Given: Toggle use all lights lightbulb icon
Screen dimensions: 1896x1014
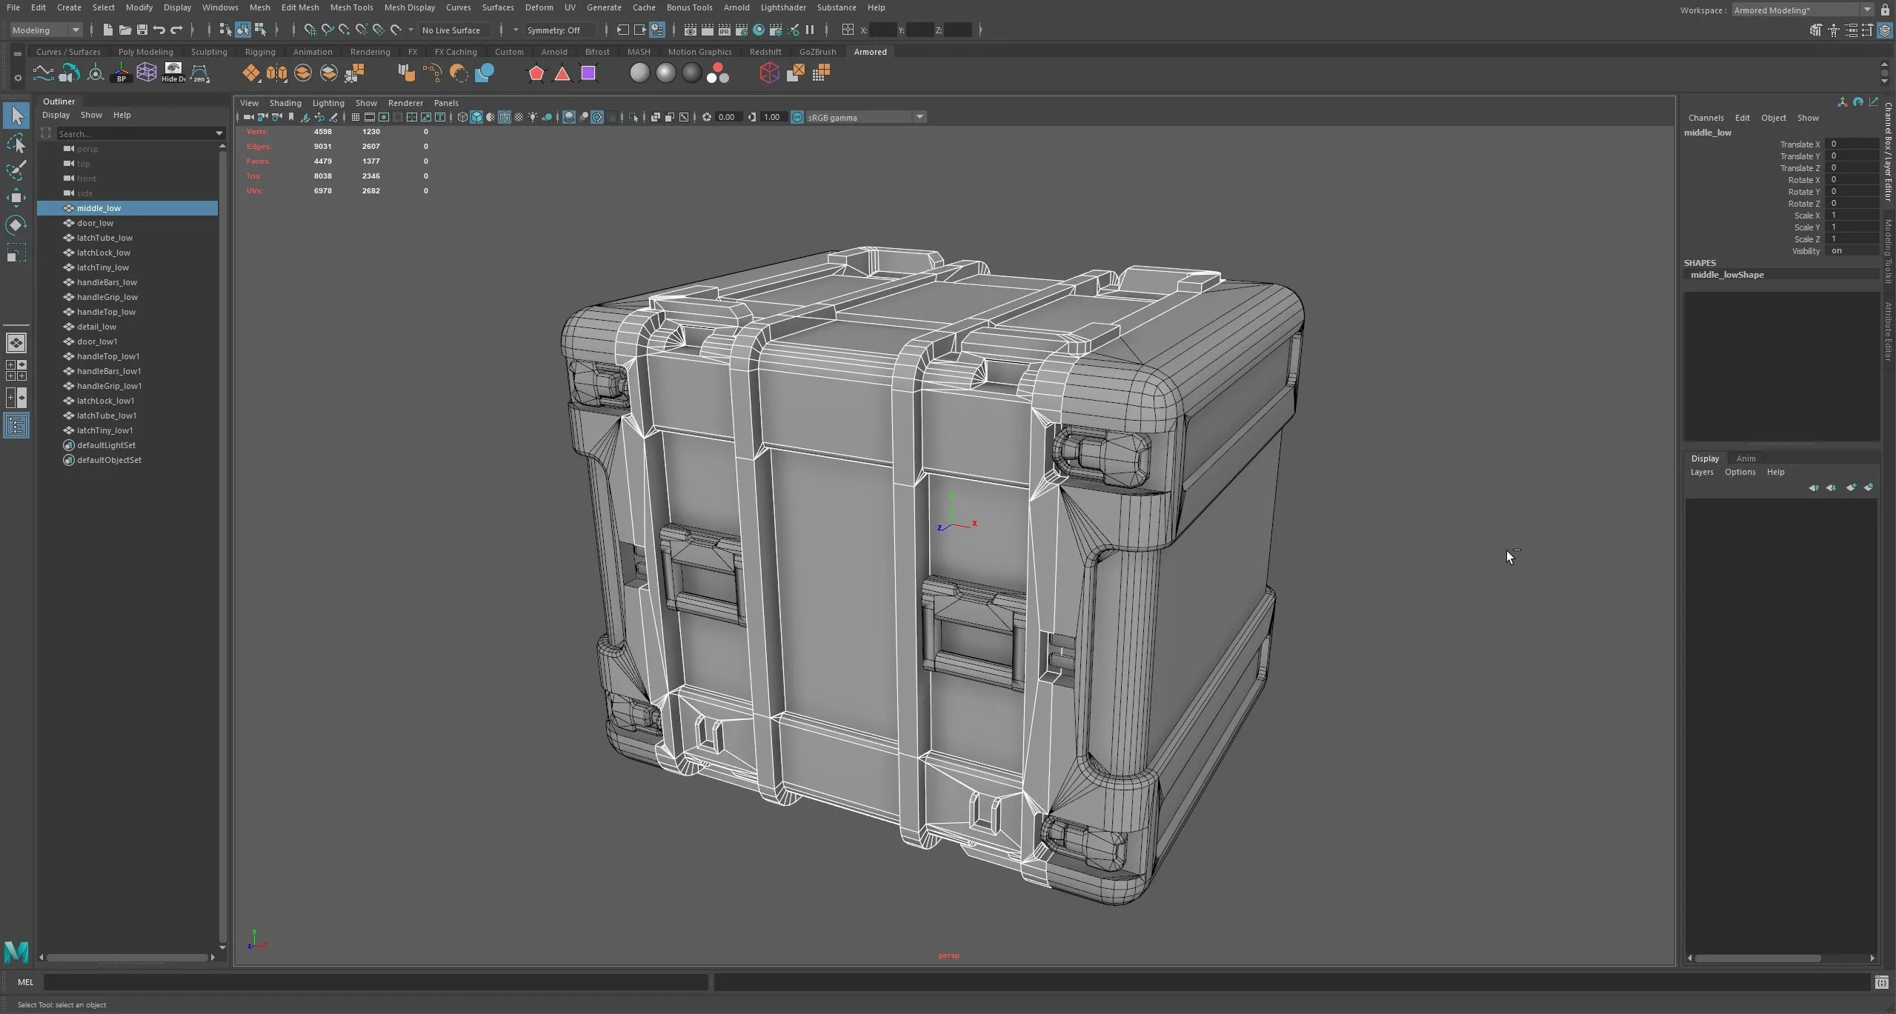Looking at the screenshot, I should (x=533, y=117).
